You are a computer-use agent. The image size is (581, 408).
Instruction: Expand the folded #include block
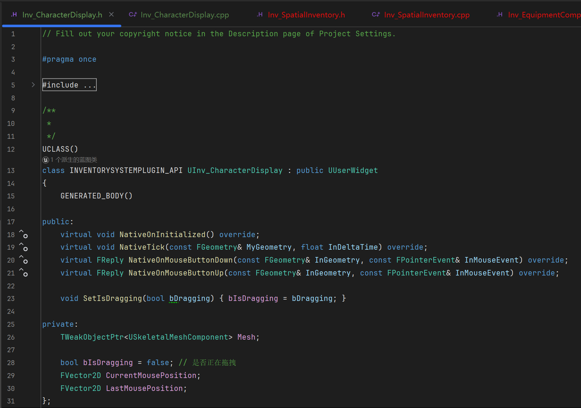click(33, 85)
